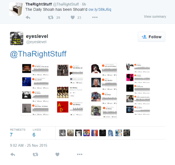Image resolution: width=175 pixels, height=165 pixels.
Task: Click View summary link
Action: [155, 17]
